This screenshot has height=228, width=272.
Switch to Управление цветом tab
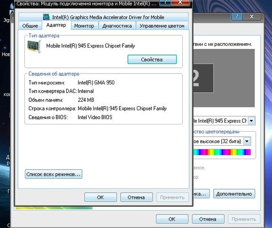pyautogui.click(x=162, y=26)
